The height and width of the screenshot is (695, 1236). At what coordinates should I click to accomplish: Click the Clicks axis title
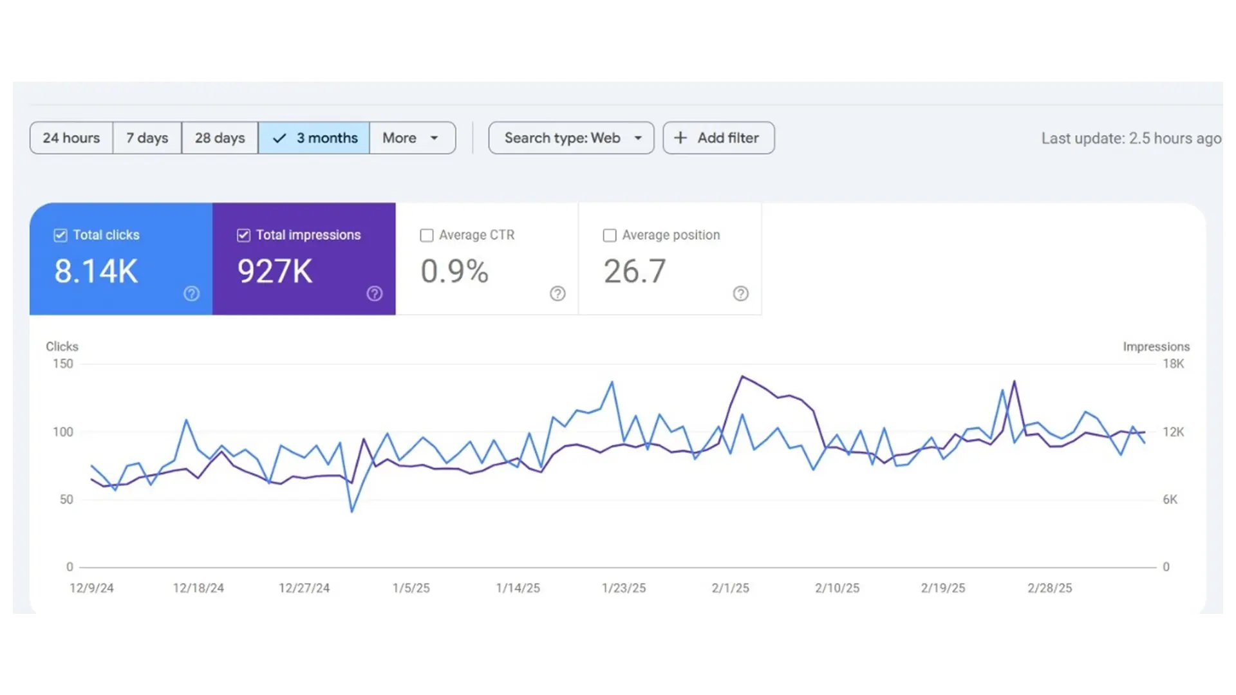coord(62,346)
